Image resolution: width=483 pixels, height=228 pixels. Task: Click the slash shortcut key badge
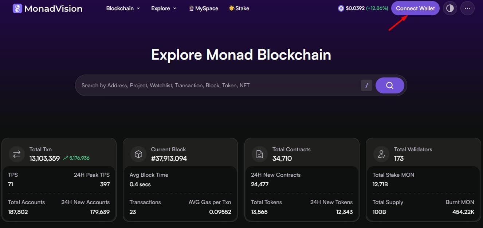pyautogui.click(x=366, y=85)
